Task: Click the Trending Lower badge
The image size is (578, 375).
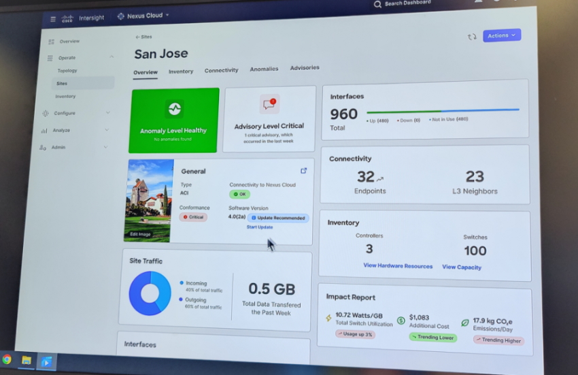Action: 432,337
